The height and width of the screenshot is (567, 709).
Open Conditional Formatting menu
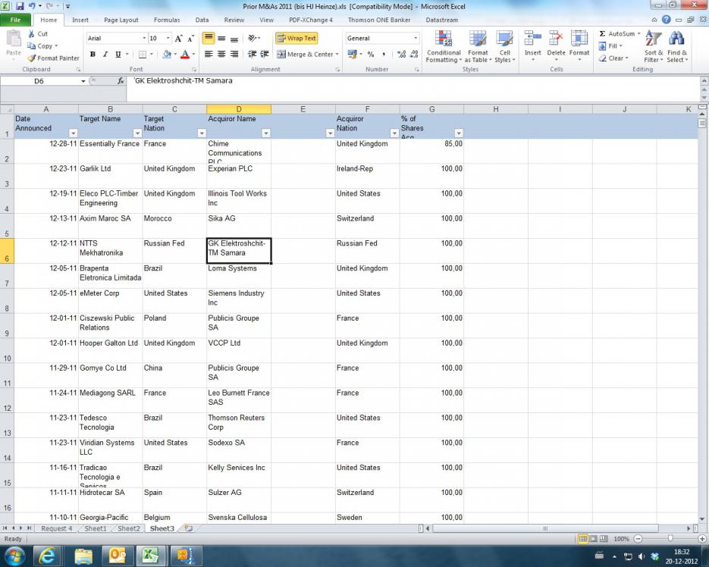(x=444, y=46)
